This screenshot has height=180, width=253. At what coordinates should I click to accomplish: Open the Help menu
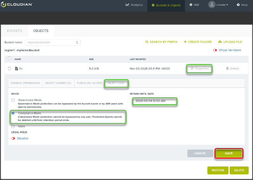pyautogui.click(x=242, y=5)
